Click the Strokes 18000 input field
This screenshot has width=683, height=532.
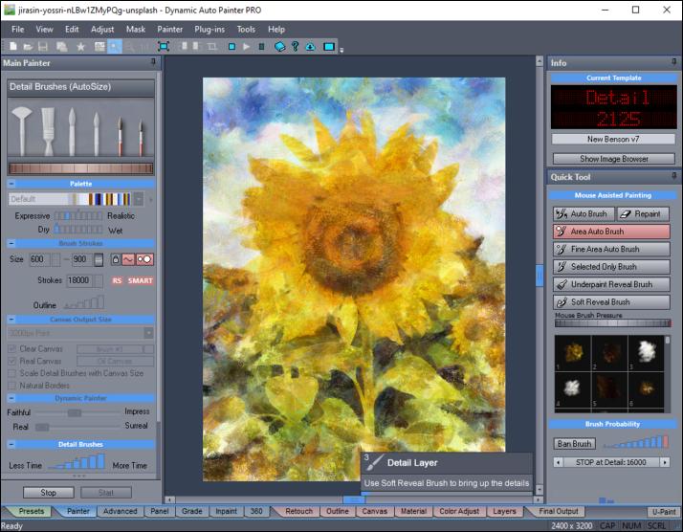[x=80, y=280]
